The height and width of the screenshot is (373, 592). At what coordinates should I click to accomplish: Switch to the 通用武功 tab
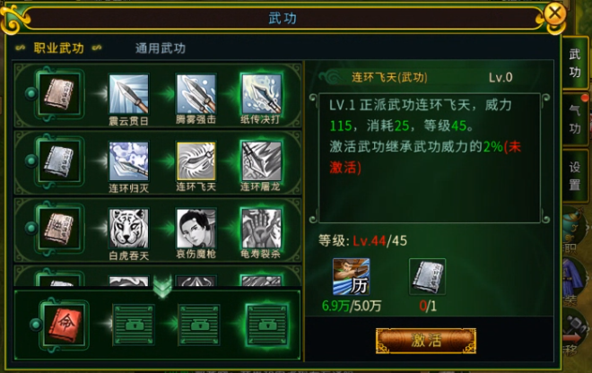pos(161,48)
